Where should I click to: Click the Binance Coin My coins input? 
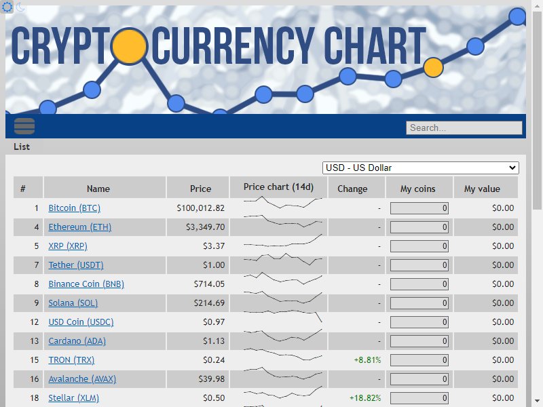point(419,284)
